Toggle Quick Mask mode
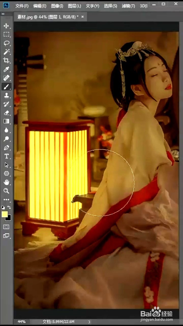 6,227
